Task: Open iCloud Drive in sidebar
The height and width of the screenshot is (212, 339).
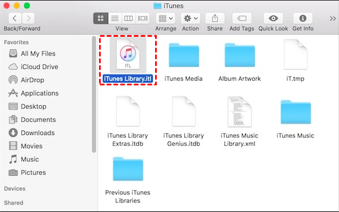Action: [x=33, y=67]
